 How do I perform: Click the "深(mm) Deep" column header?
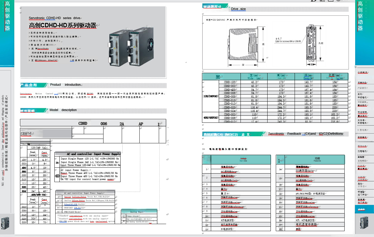308,77
